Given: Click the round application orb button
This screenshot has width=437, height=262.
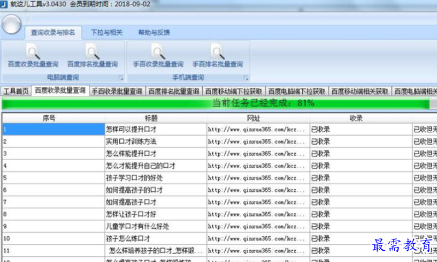Looking at the screenshot, I should [x=11, y=24].
